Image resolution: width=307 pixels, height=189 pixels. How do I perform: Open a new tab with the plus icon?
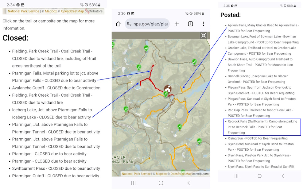click(x=177, y=24)
